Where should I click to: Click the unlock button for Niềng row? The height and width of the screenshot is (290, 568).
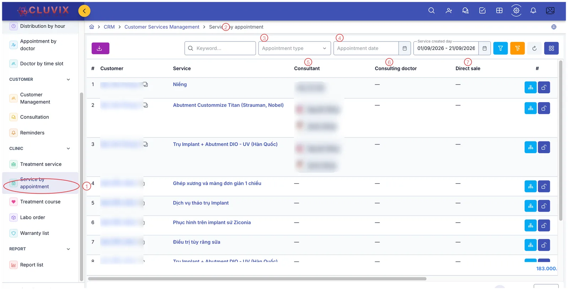[544, 88]
